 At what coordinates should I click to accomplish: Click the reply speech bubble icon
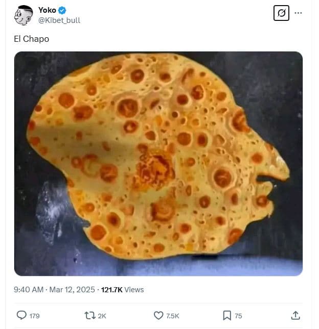pos(21,316)
